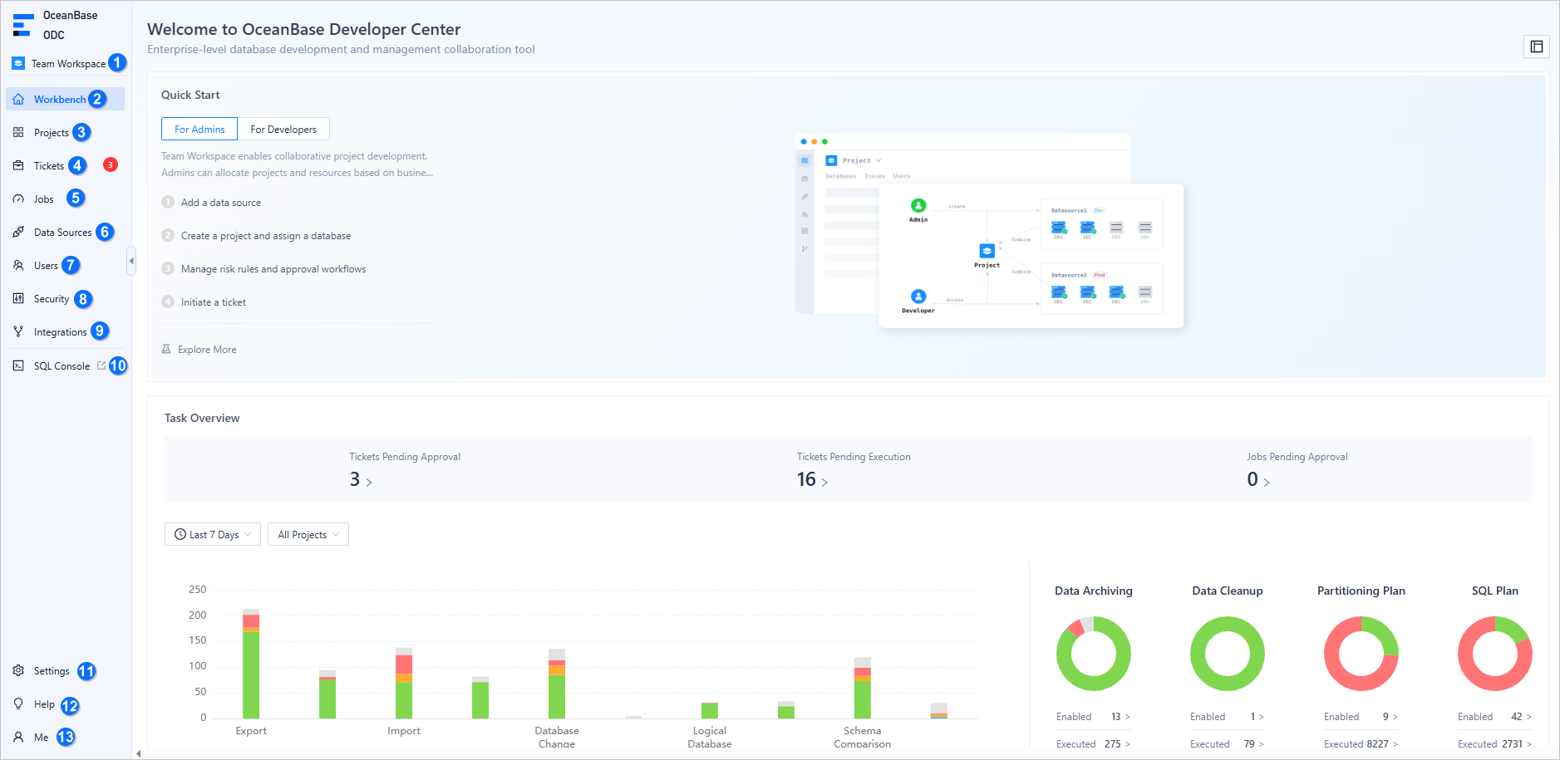Viewport: 1560px width, 760px height.
Task: Expand the All Projects dropdown
Action: click(308, 534)
